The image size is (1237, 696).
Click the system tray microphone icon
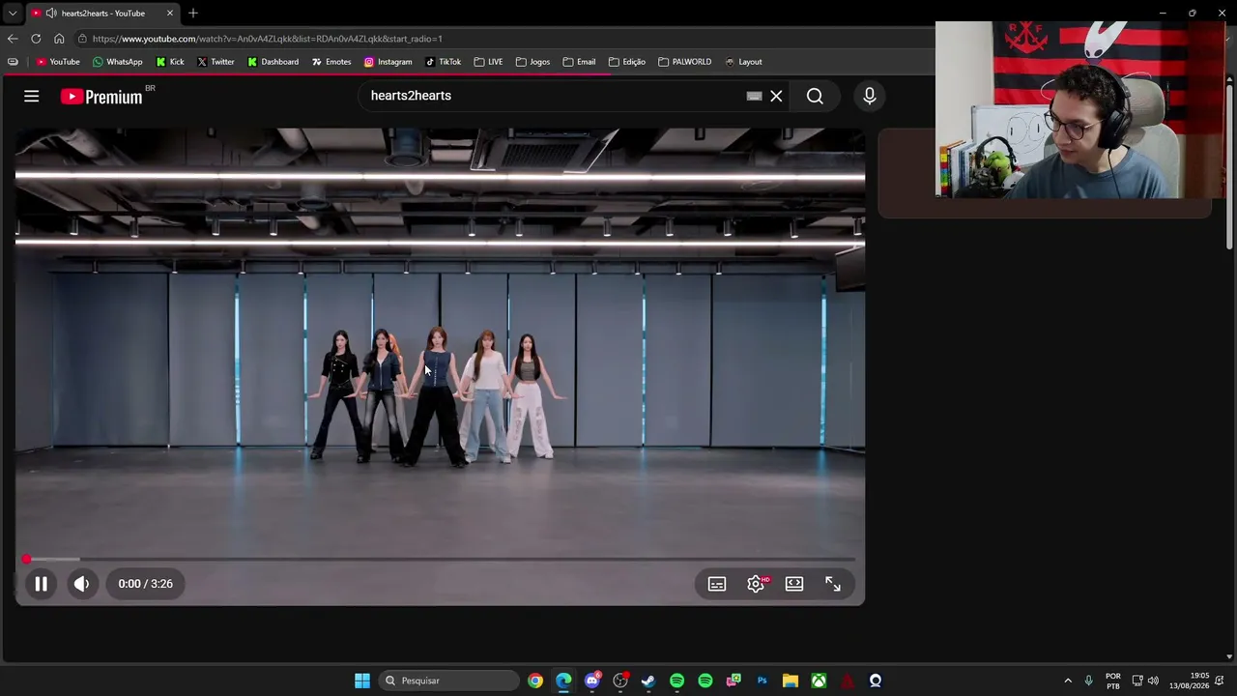tap(1089, 681)
